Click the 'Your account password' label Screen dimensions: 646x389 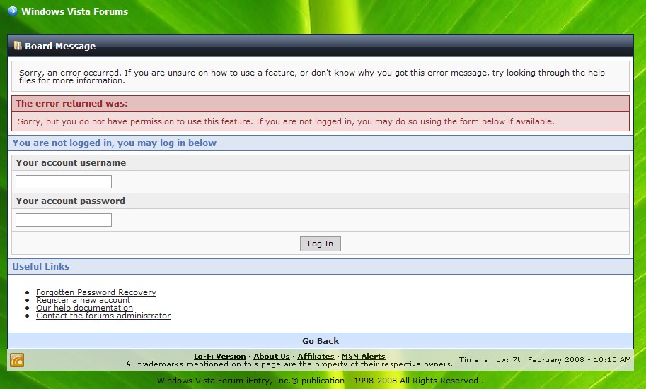[x=71, y=201]
